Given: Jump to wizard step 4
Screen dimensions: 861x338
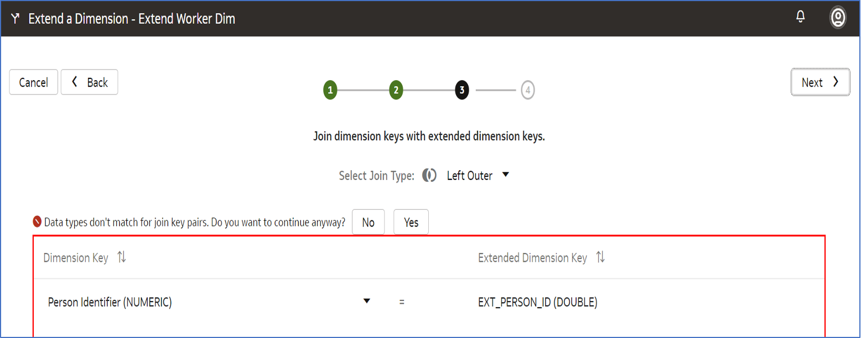Looking at the screenshot, I should pos(527,90).
